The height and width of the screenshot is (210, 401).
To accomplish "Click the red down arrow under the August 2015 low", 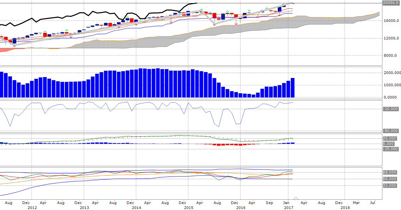I will 214,25.
